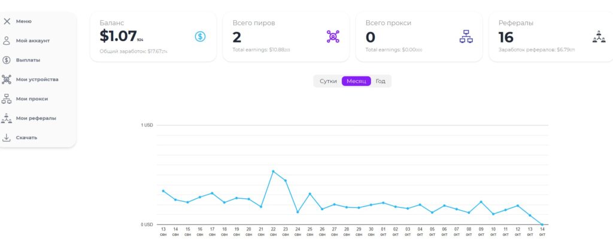613x240 pixels.
Task: Open Выплаты menu item
Action: click(28, 60)
